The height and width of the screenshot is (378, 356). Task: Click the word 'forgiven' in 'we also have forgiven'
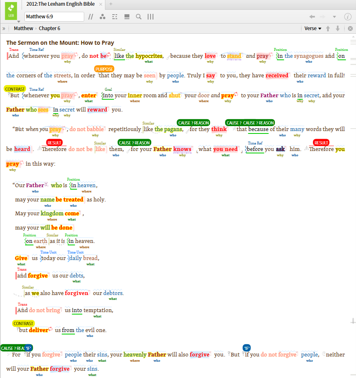(76, 293)
